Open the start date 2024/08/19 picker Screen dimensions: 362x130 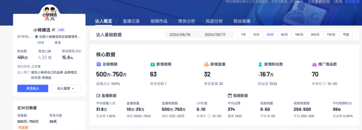[180, 35]
